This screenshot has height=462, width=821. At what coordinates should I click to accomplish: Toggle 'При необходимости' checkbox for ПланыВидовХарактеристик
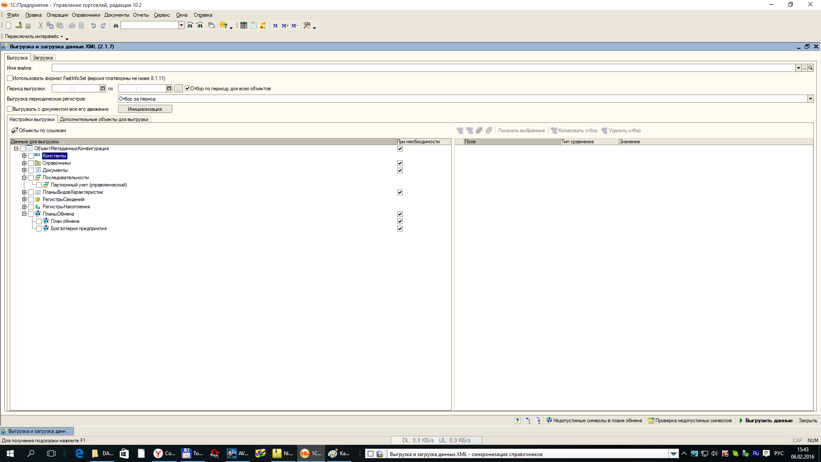click(400, 192)
